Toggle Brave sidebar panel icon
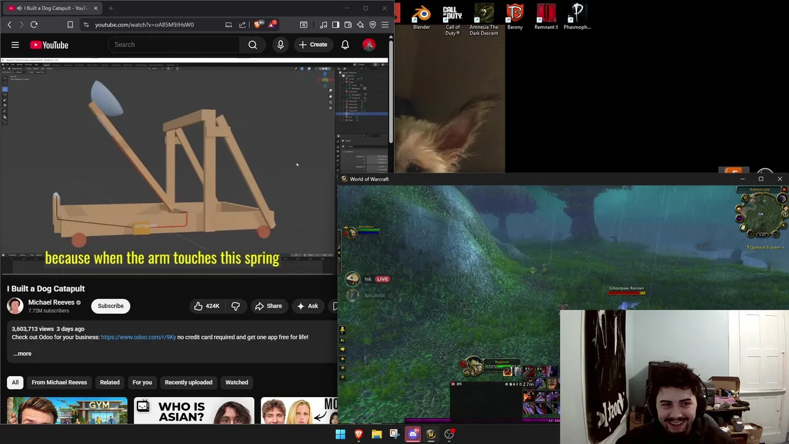The image size is (789, 444). 336,25
